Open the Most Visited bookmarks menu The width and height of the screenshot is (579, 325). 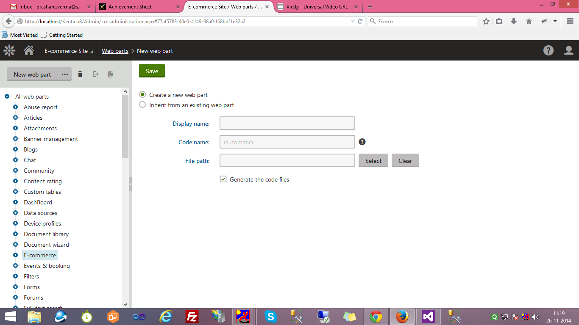pos(20,35)
